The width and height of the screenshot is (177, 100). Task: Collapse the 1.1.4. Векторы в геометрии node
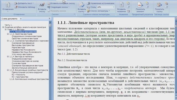8,56
